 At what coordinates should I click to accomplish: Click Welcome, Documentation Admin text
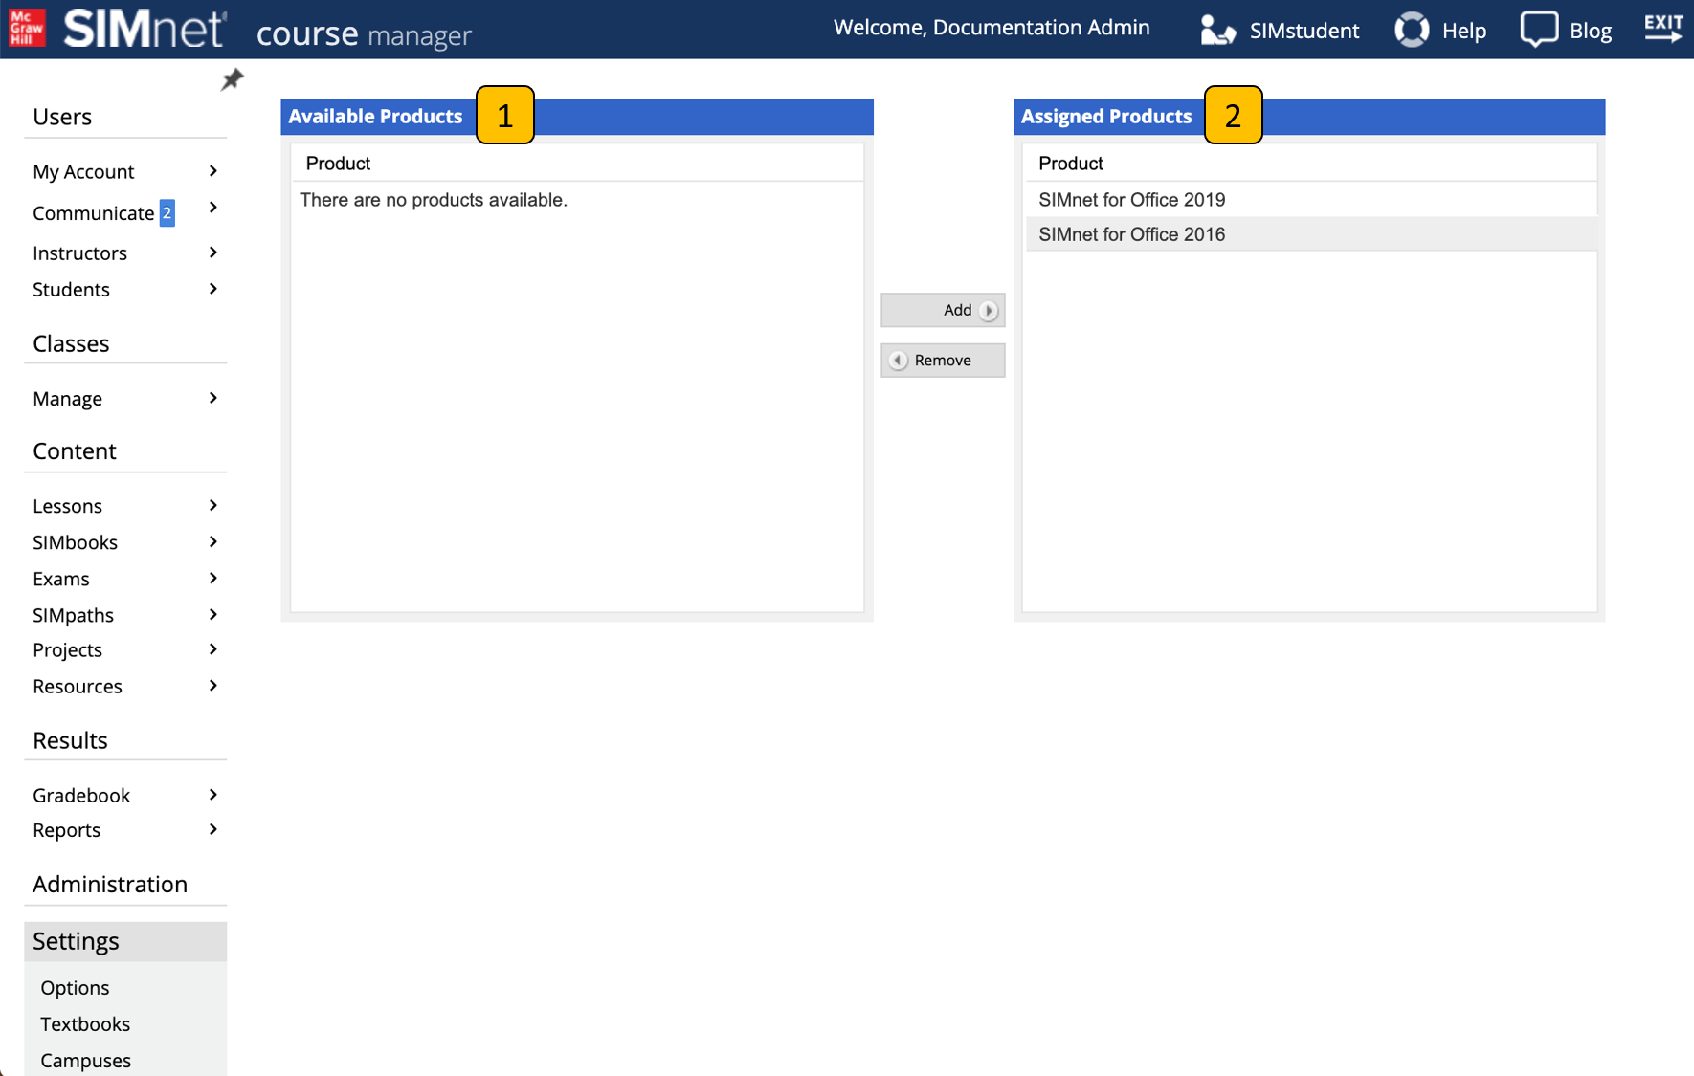click(x=992, y=28)
